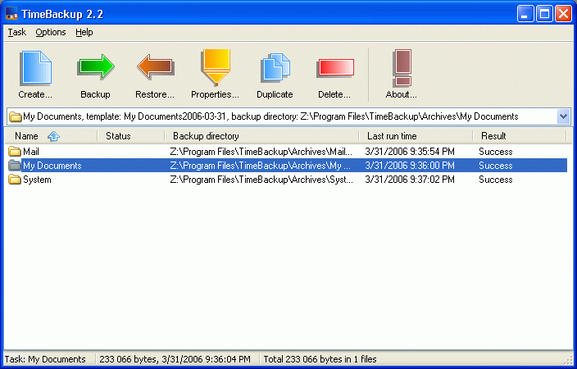The height and width of the screenshot is (369, 577).
Task: Open the Task menu
Action: coord(17,33)
